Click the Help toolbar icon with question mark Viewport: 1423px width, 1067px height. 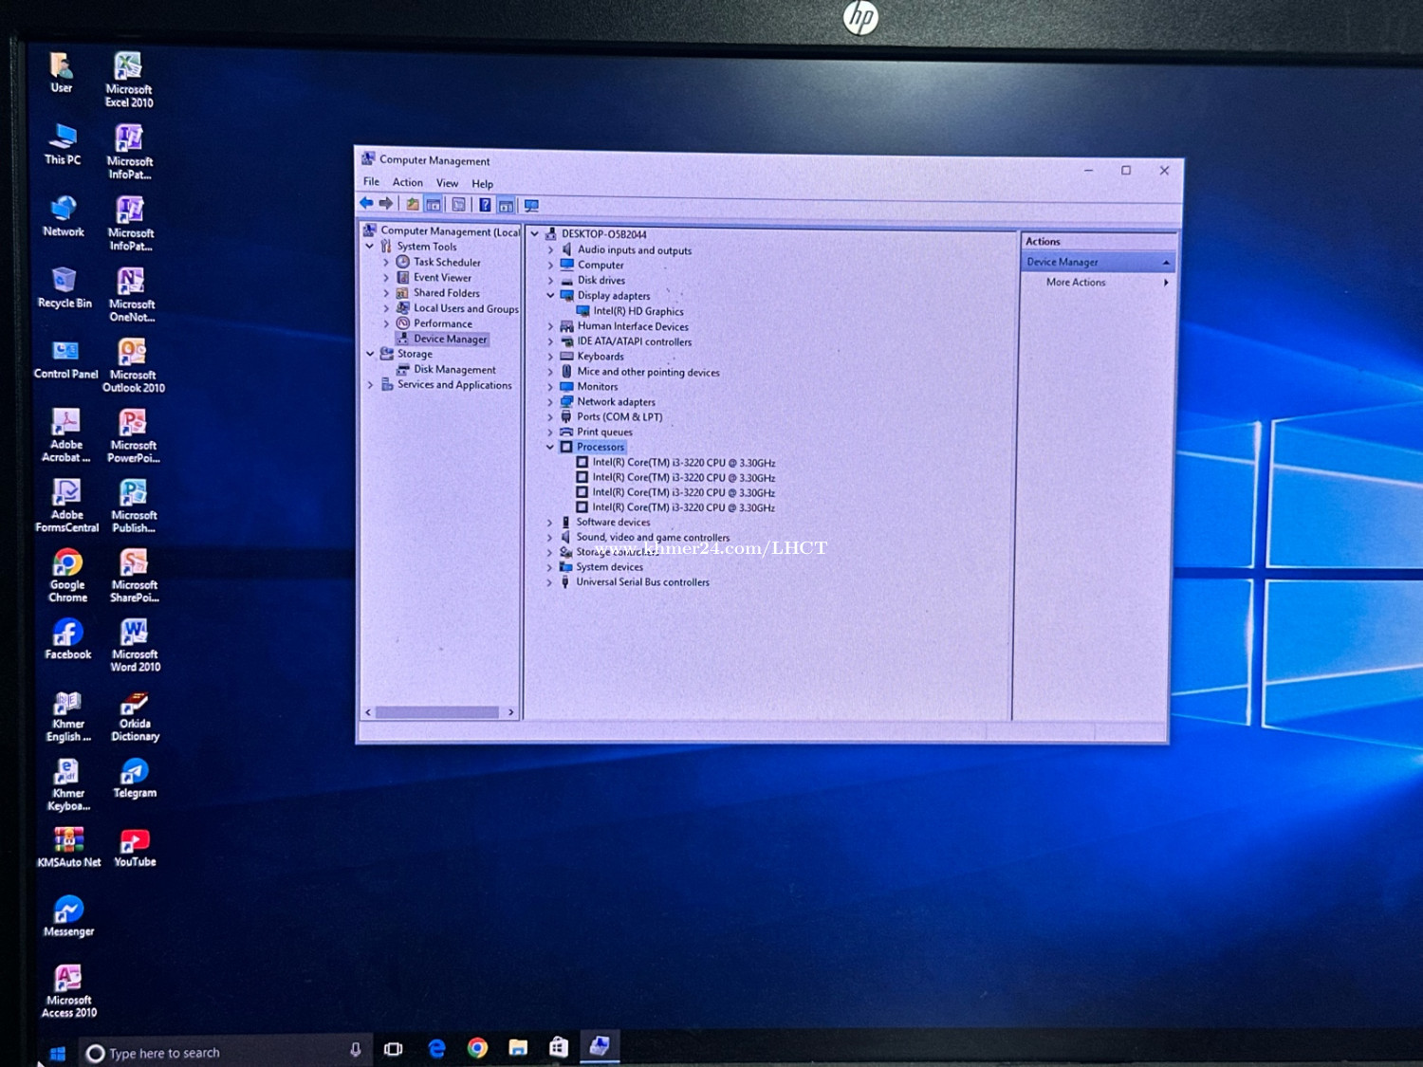(x=485, y=205)
